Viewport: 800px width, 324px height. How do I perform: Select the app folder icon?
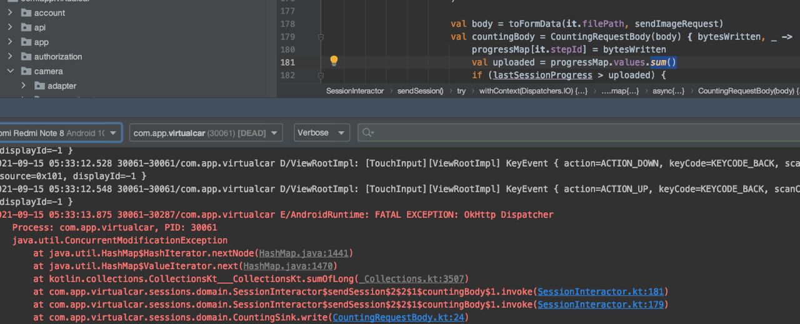26,42
